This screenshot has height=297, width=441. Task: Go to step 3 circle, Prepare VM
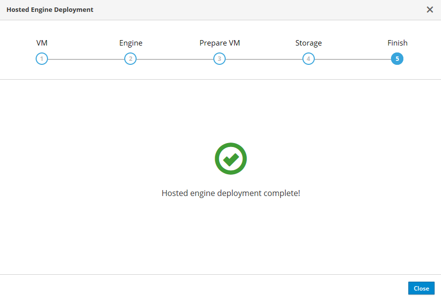219,59
